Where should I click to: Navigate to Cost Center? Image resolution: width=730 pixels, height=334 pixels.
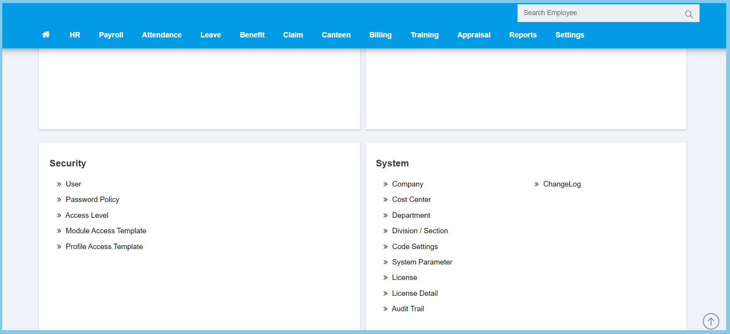[x=411, y=200]
